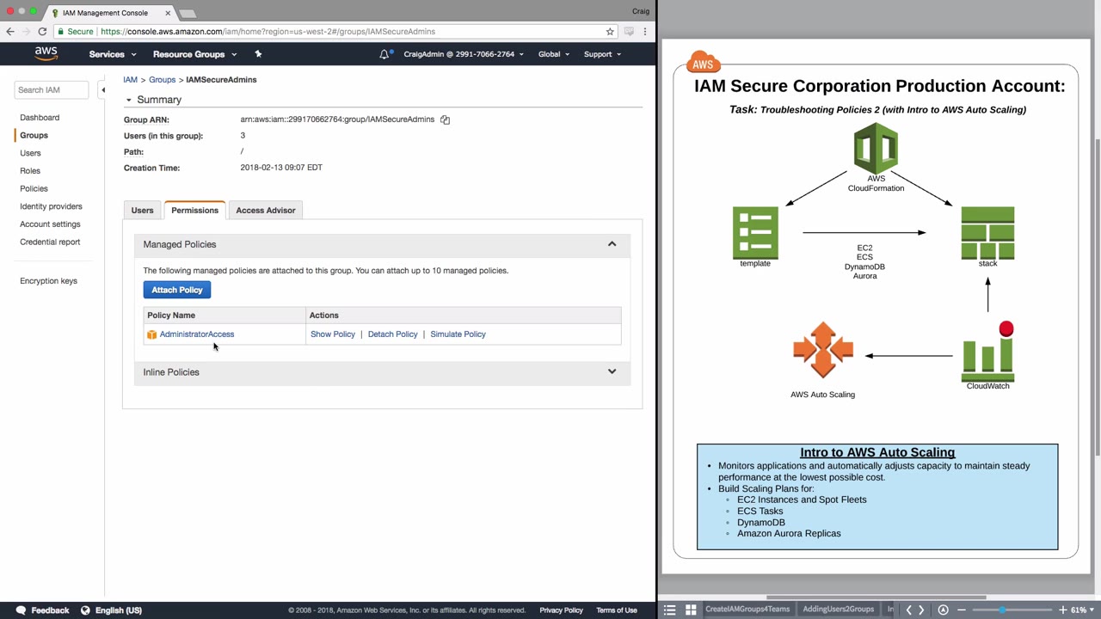Open the Services dropdown menu
Image resolution: width=1101 pixels, height=619 pixels.
[x=113, y=54]
